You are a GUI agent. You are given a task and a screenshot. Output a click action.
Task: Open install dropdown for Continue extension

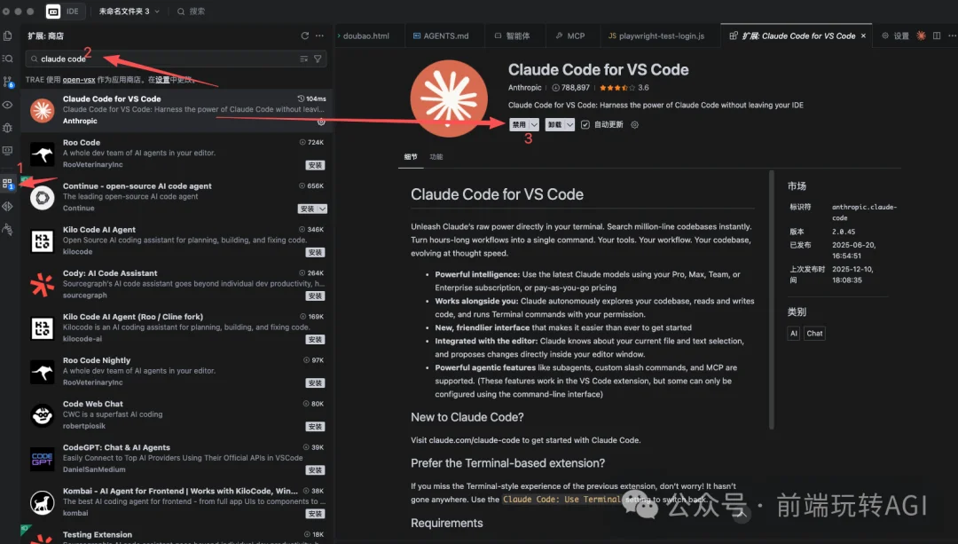coord(323,209)
